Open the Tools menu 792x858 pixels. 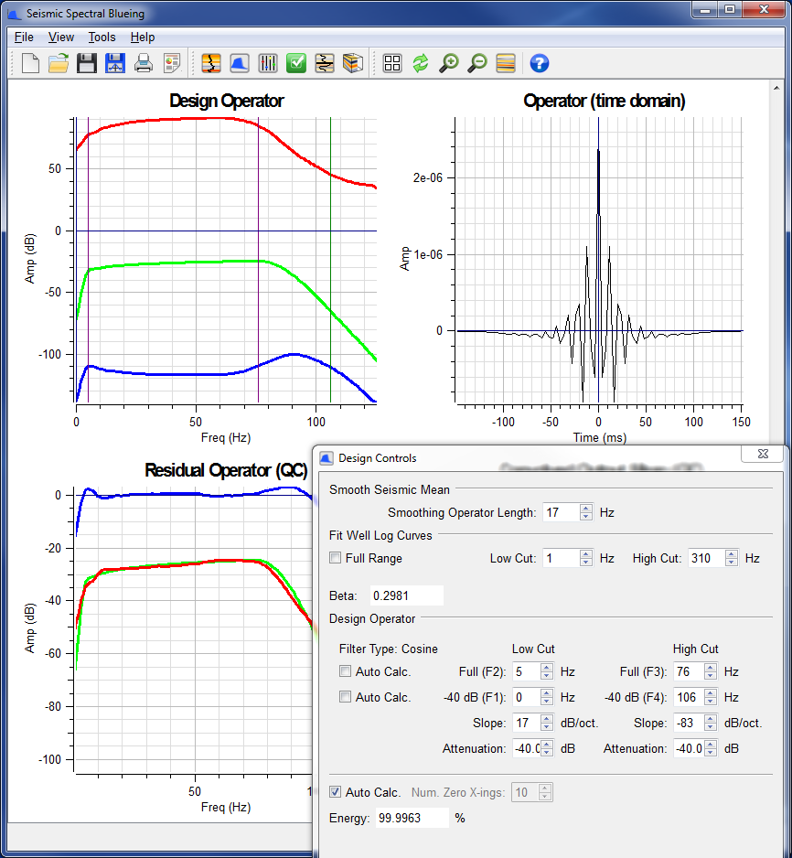point(102,38)
